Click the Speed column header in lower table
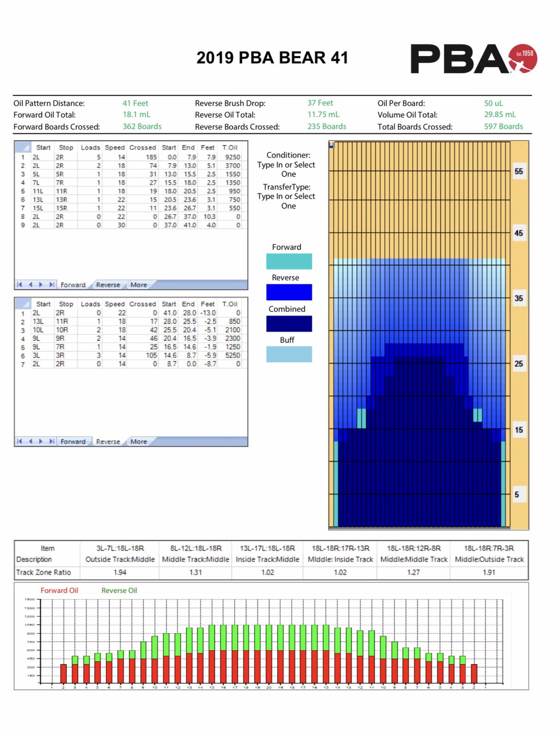This screenshot has height=733, width=558. click(115, 304)
